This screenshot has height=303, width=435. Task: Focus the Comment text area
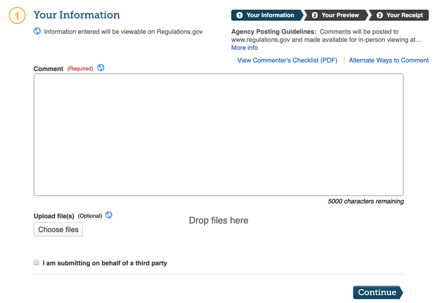[x=218, y=134]
